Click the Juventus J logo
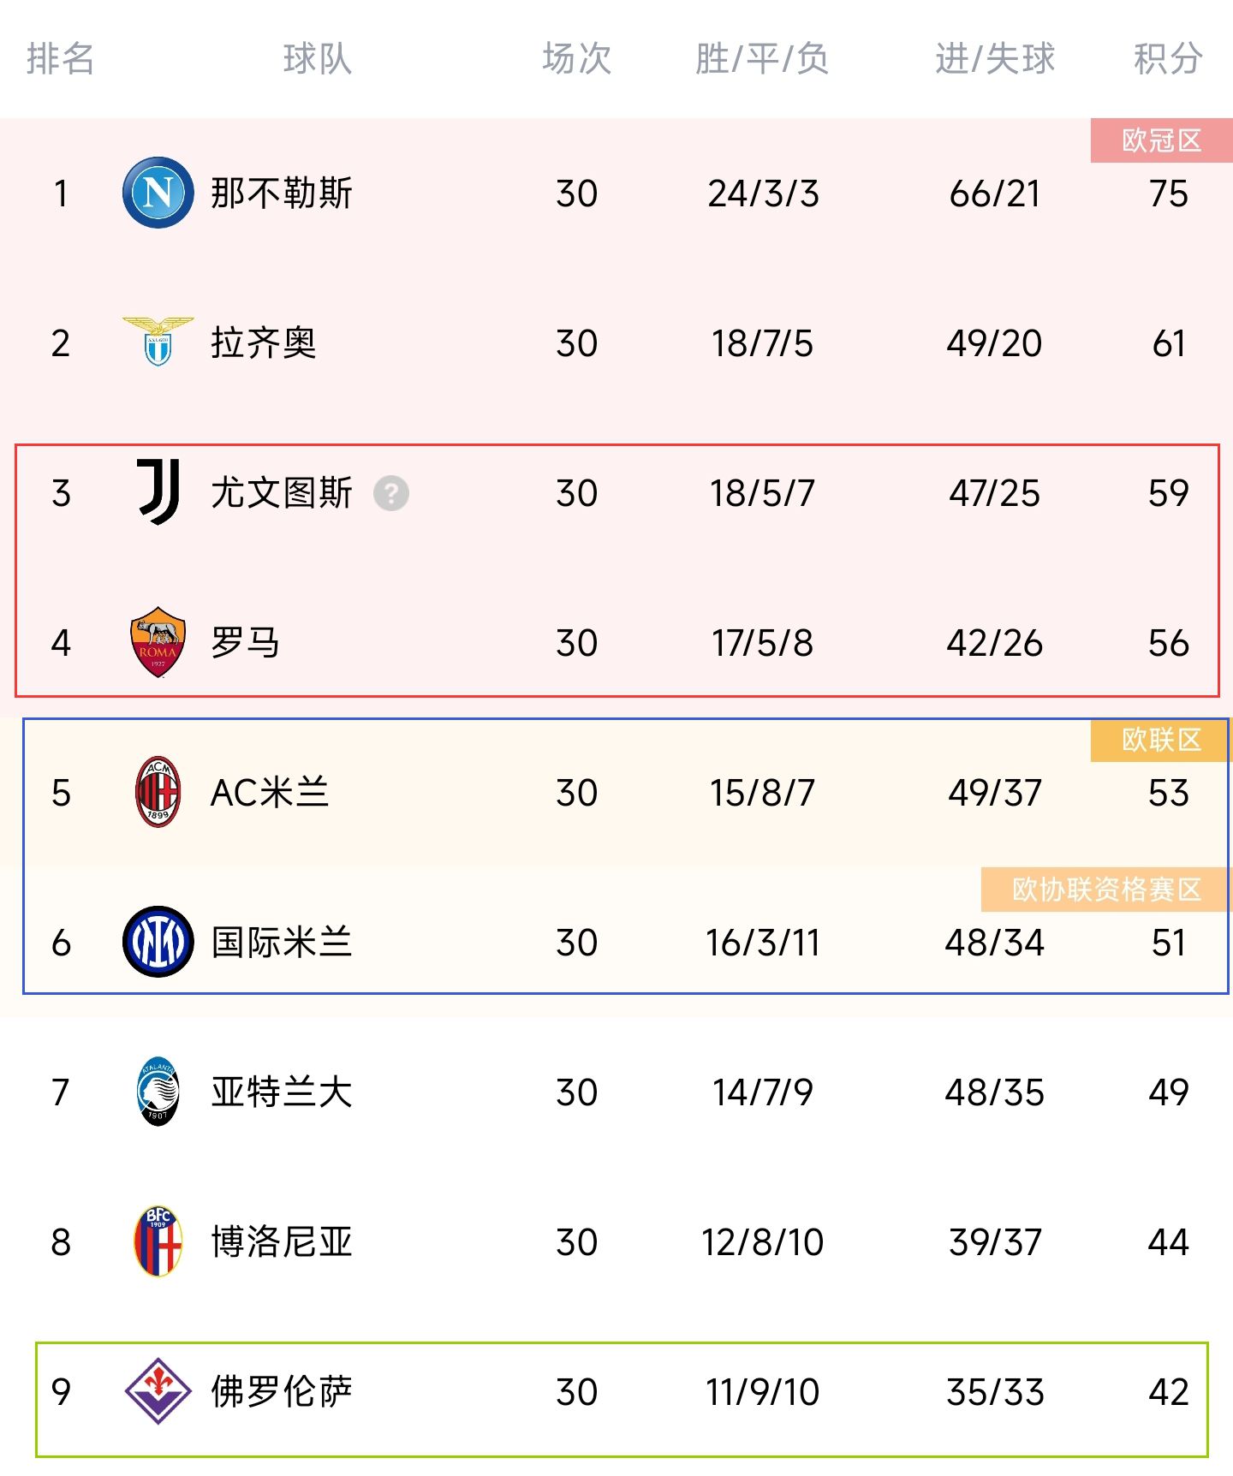The height and width of the screenshot is (1476, 1233). click(158, 491)
